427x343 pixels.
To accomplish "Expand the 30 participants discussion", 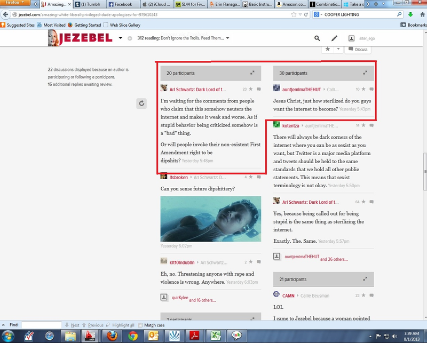I will [365, 73].
